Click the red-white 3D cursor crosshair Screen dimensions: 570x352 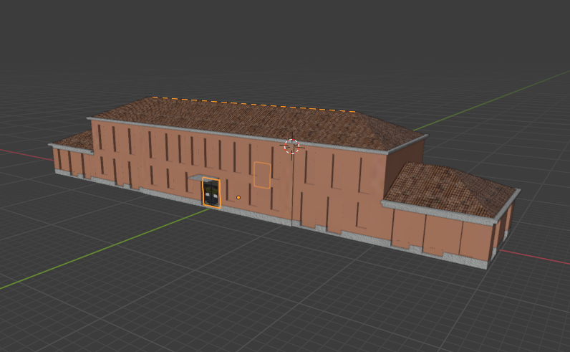click(x=291, y=146)
